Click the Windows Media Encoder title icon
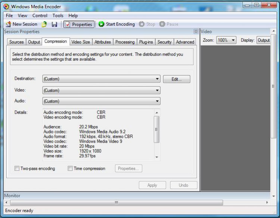Viewport: 280px width, 218px height. [x=6, y=7]
